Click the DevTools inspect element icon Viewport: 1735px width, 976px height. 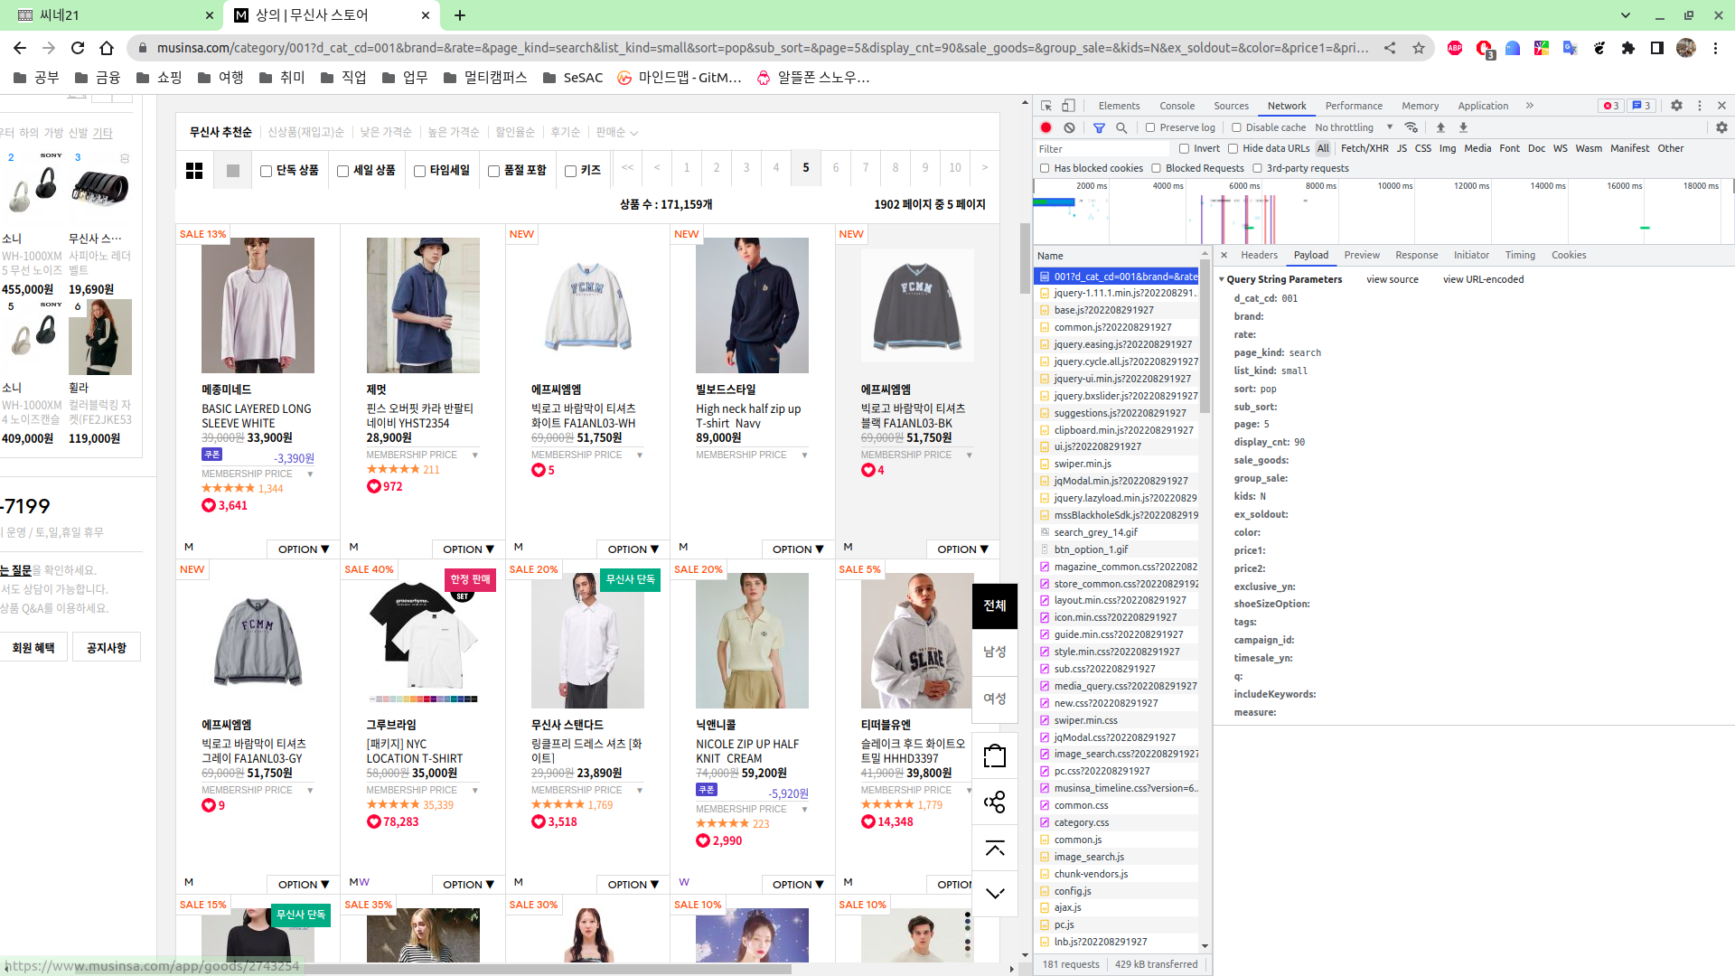[x=1046, y=106]
